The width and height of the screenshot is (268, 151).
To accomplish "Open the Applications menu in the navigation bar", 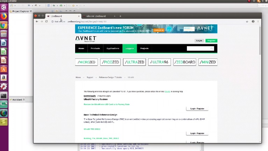I will coord(113,48).
